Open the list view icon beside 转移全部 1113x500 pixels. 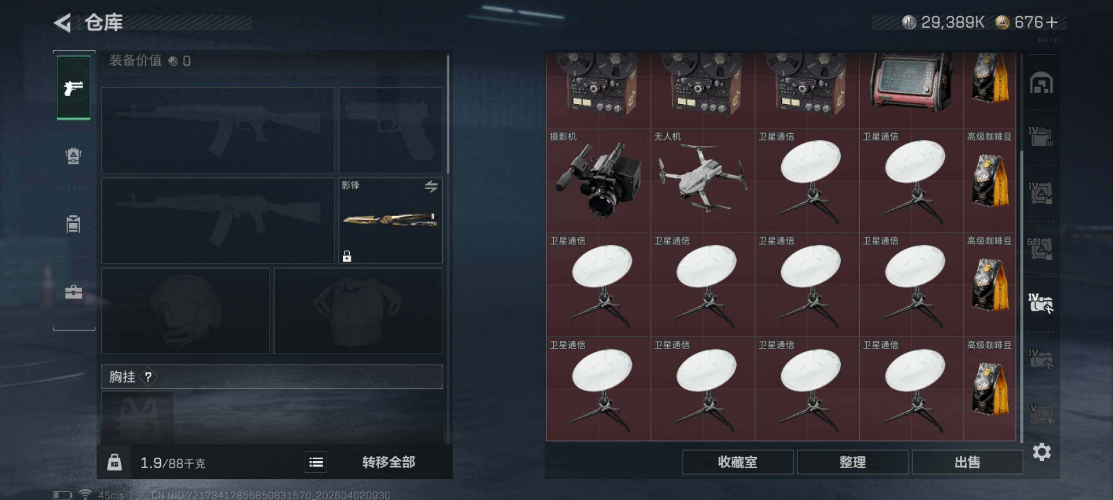pyautogui.click(x=316, y=462)
